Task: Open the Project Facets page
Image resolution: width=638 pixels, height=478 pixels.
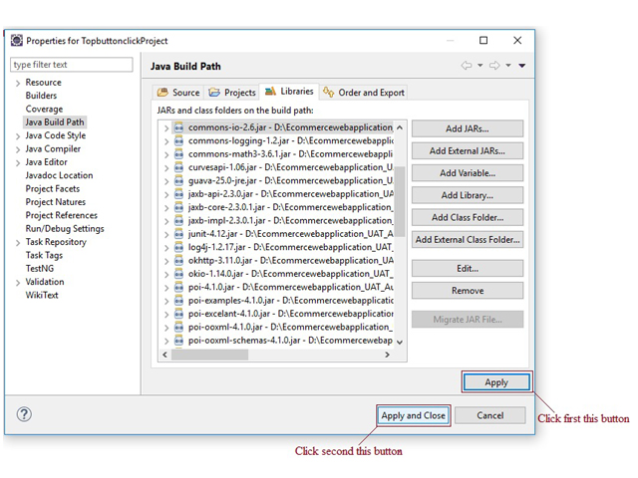Action: (53, 189)
